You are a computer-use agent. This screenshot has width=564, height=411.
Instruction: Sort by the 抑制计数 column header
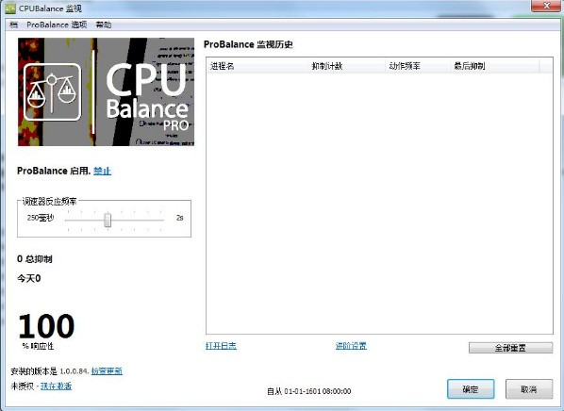pos(347,66)
